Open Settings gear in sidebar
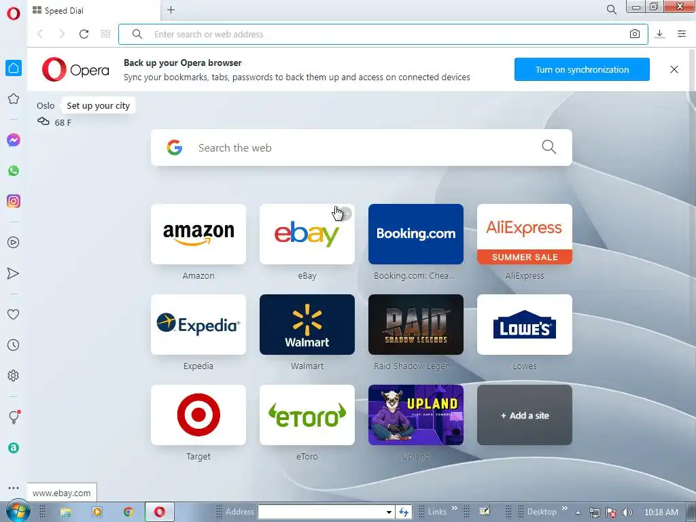The image size is (696, 522). 14,375
